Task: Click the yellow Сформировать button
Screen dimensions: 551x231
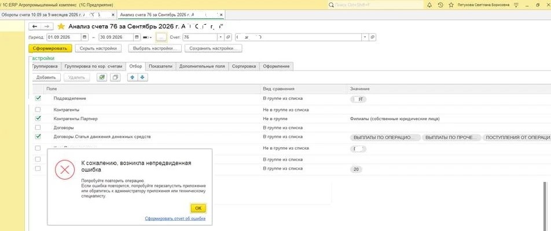Action: [50, 49]
